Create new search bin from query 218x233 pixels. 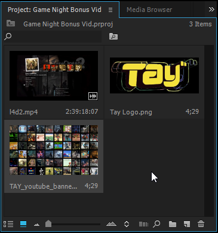113,37
